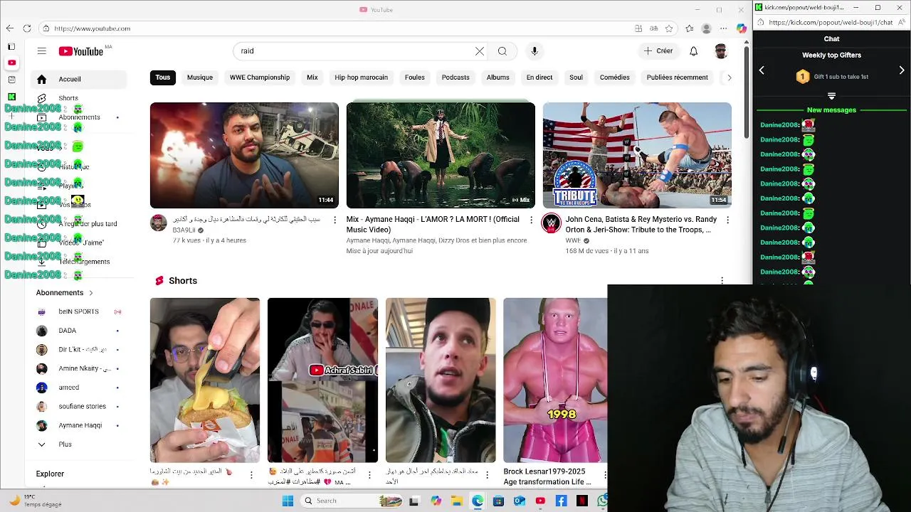The height and width of the screenshot is (512, 911).
Task: Select Publiées récemment filter chip
Action: pyautogui.click(x=677, y=78)
